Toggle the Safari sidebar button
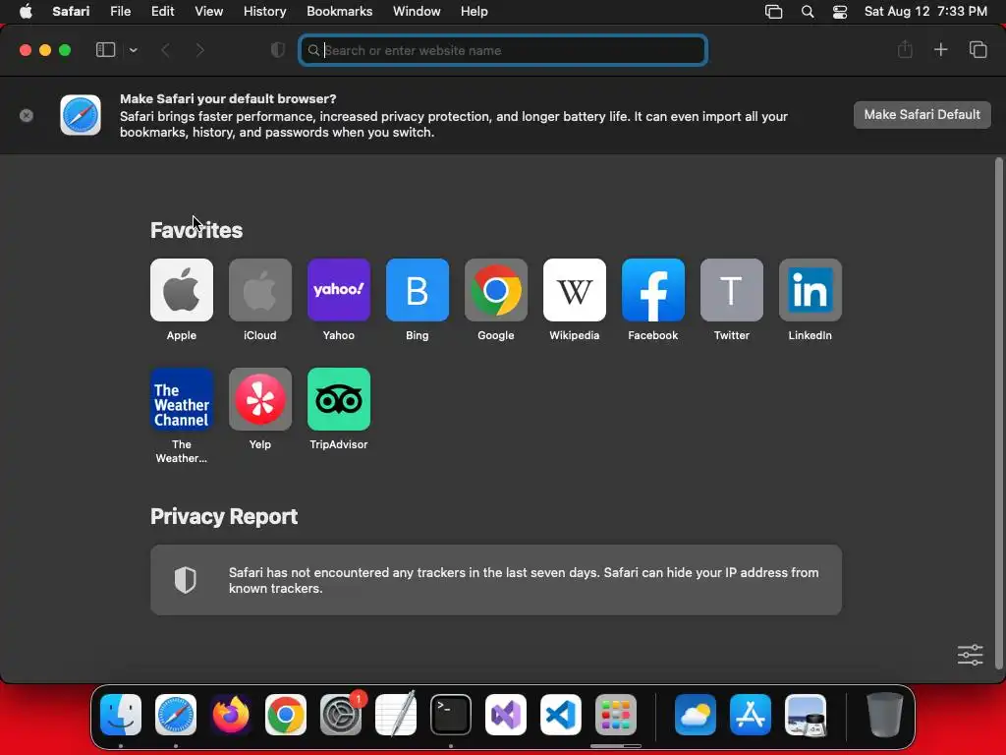 (105, 50)
